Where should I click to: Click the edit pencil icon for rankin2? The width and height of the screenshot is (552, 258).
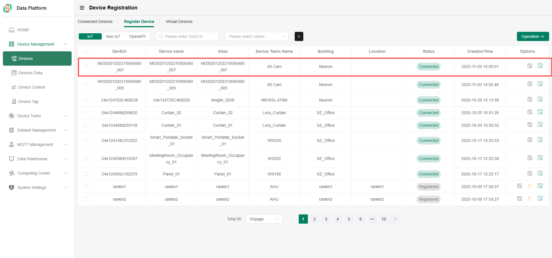tap(530, 199)
